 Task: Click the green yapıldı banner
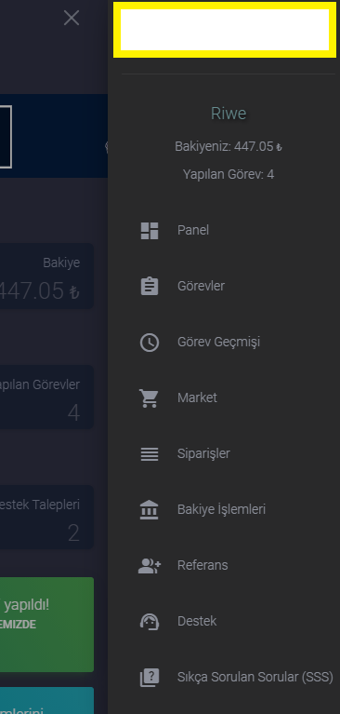click(46, 625)
